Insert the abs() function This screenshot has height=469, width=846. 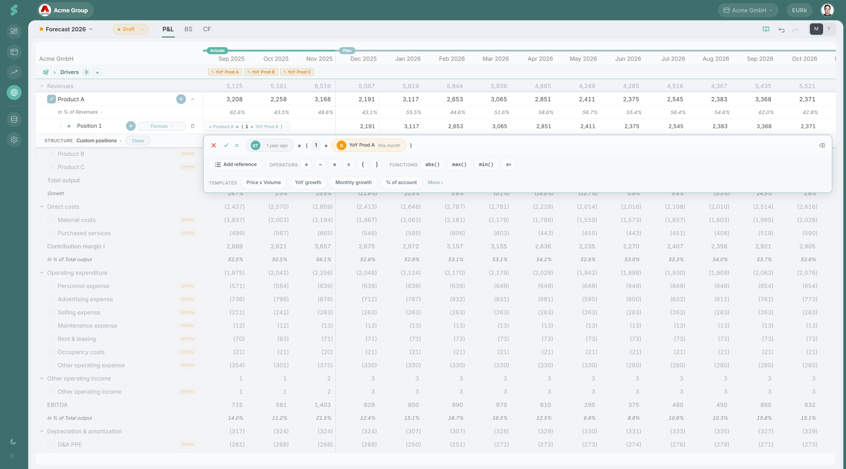432,165
